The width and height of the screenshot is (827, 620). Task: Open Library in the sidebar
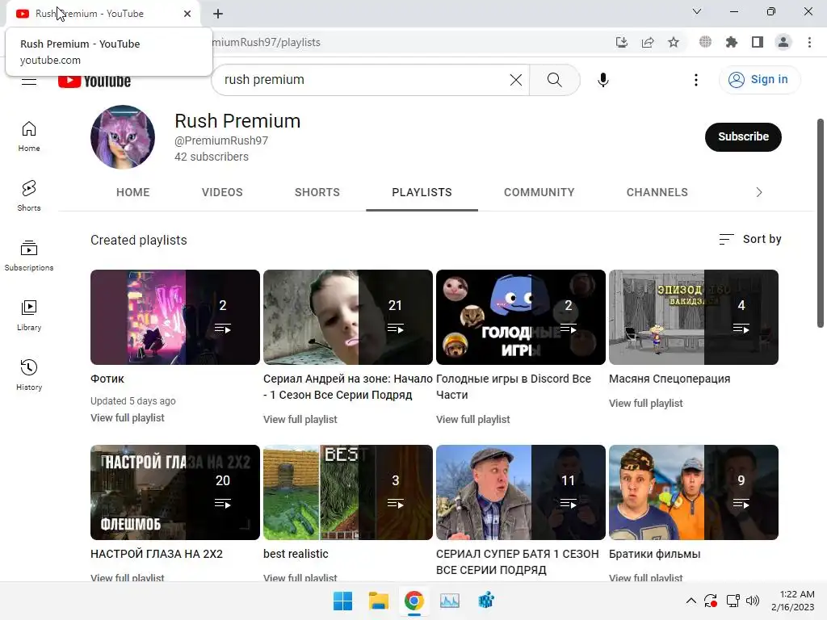(x=29, y=316)
